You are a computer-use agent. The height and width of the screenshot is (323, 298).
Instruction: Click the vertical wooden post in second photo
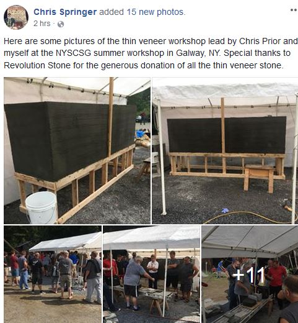[x=223, y=135]
